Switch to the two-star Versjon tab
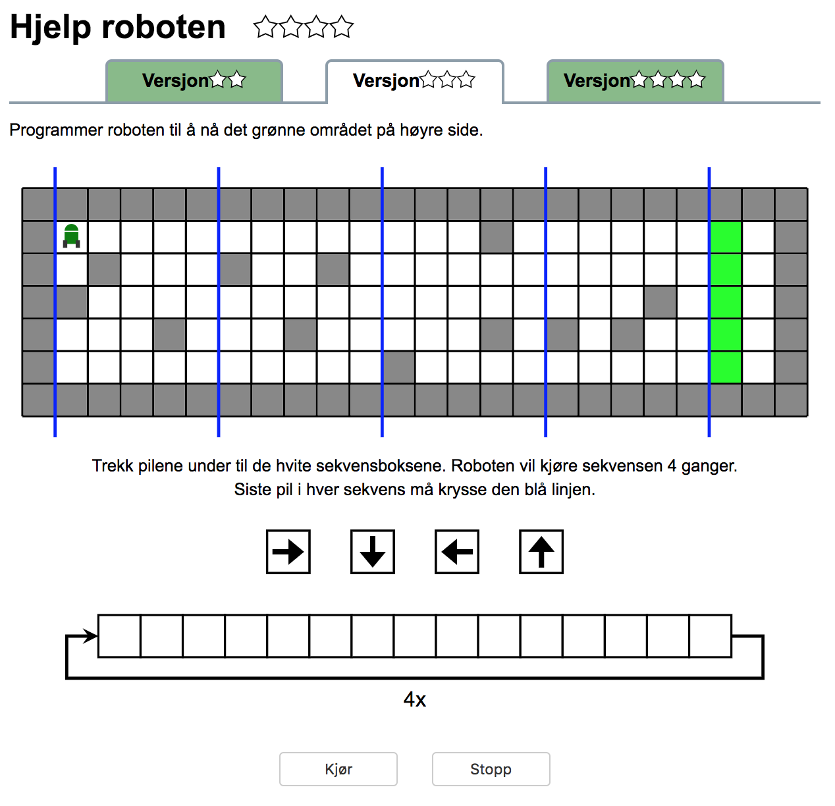Viewport: 835px width, 806px height. coord(194,81)
